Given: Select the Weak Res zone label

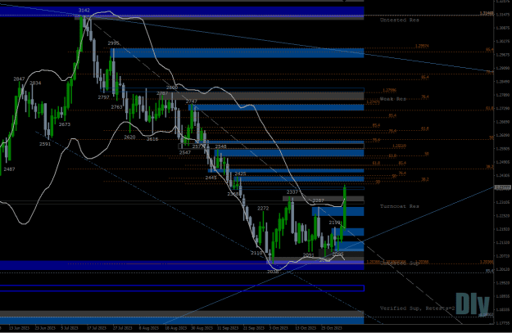Looking at the screenshot, I should pyautogui.click(x=393, y=99).
